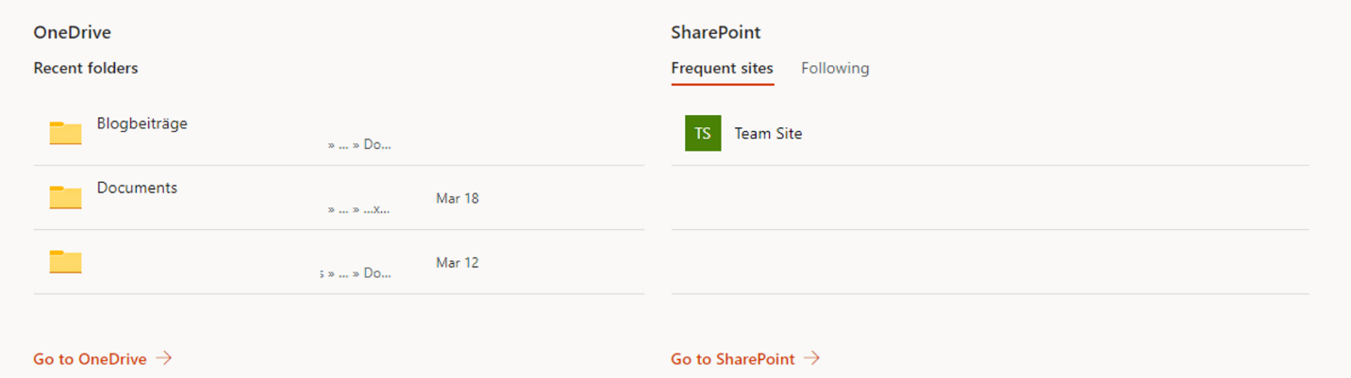The width and height of the screenshot is (1351, 378).
Task: Open the Blogbeiträge folder icon
Action: [x=65, y=133]
